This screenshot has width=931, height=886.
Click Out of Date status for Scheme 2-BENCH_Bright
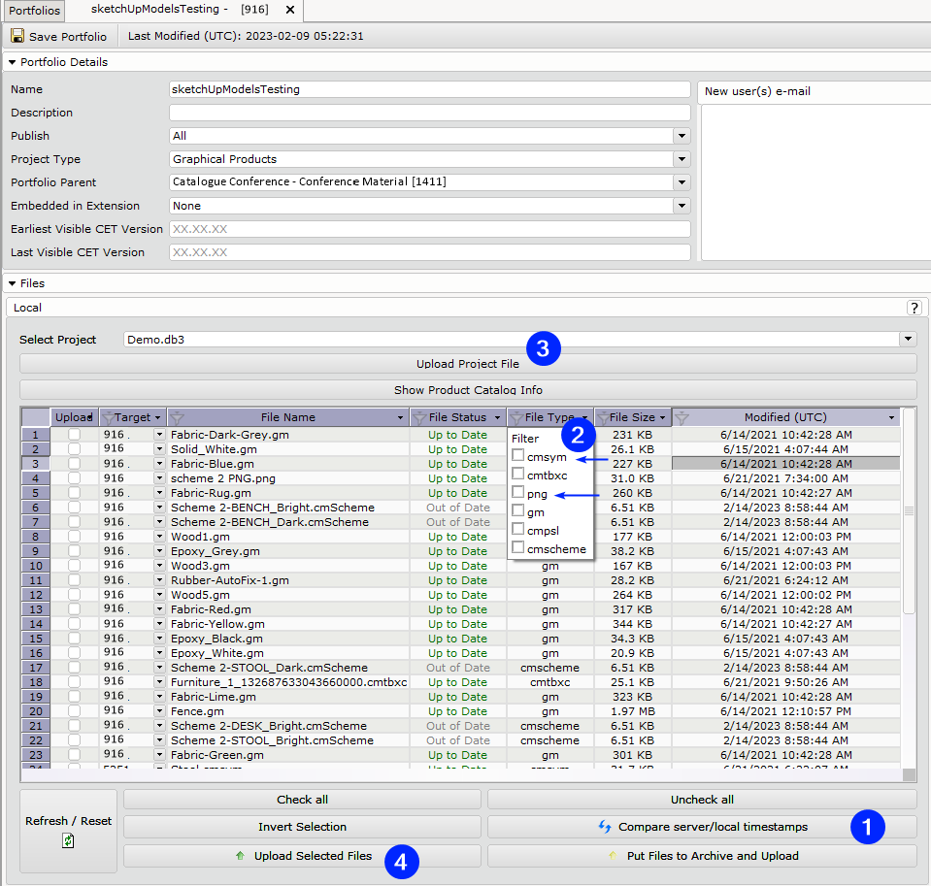[x=458, y=508]
